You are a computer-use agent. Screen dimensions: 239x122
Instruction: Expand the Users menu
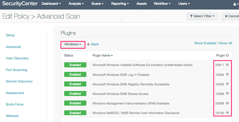tap(184, 4)
